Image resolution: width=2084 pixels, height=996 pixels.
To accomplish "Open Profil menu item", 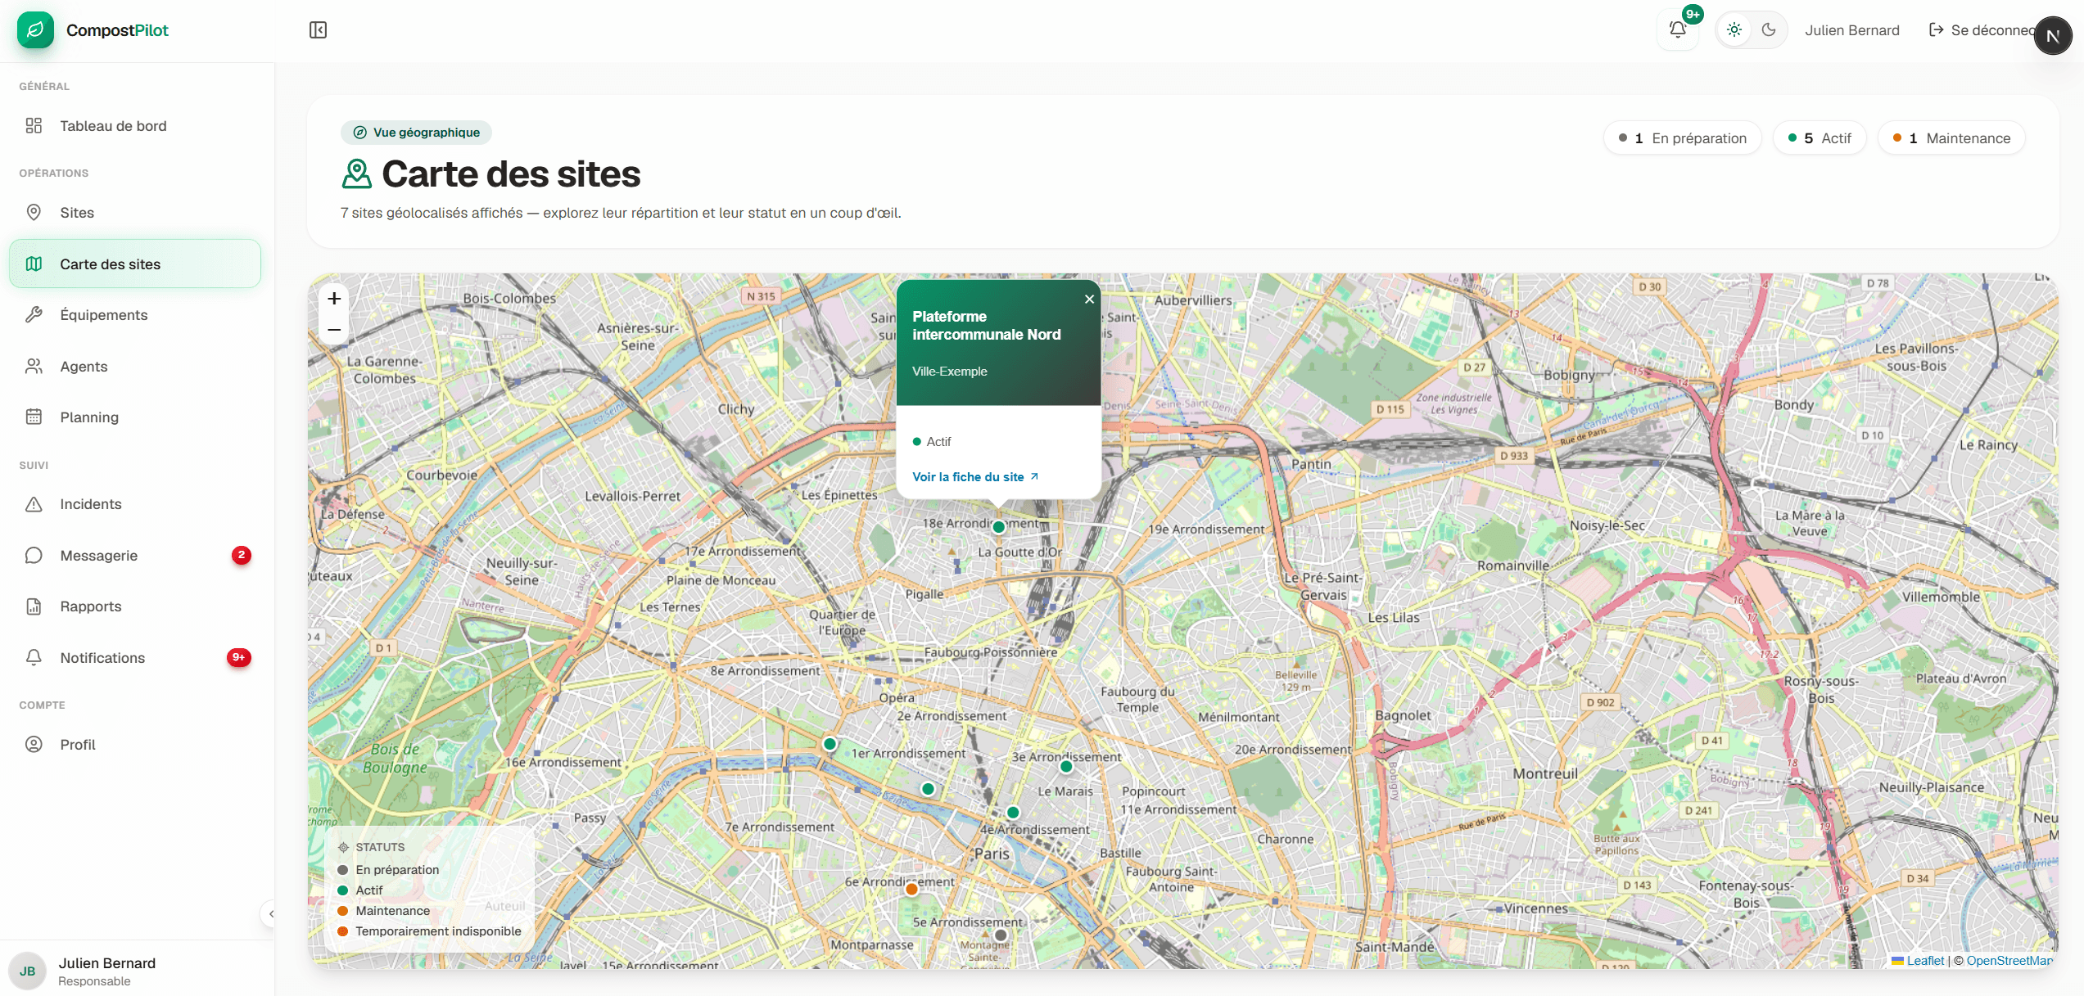I will click(x=135, y=745).
